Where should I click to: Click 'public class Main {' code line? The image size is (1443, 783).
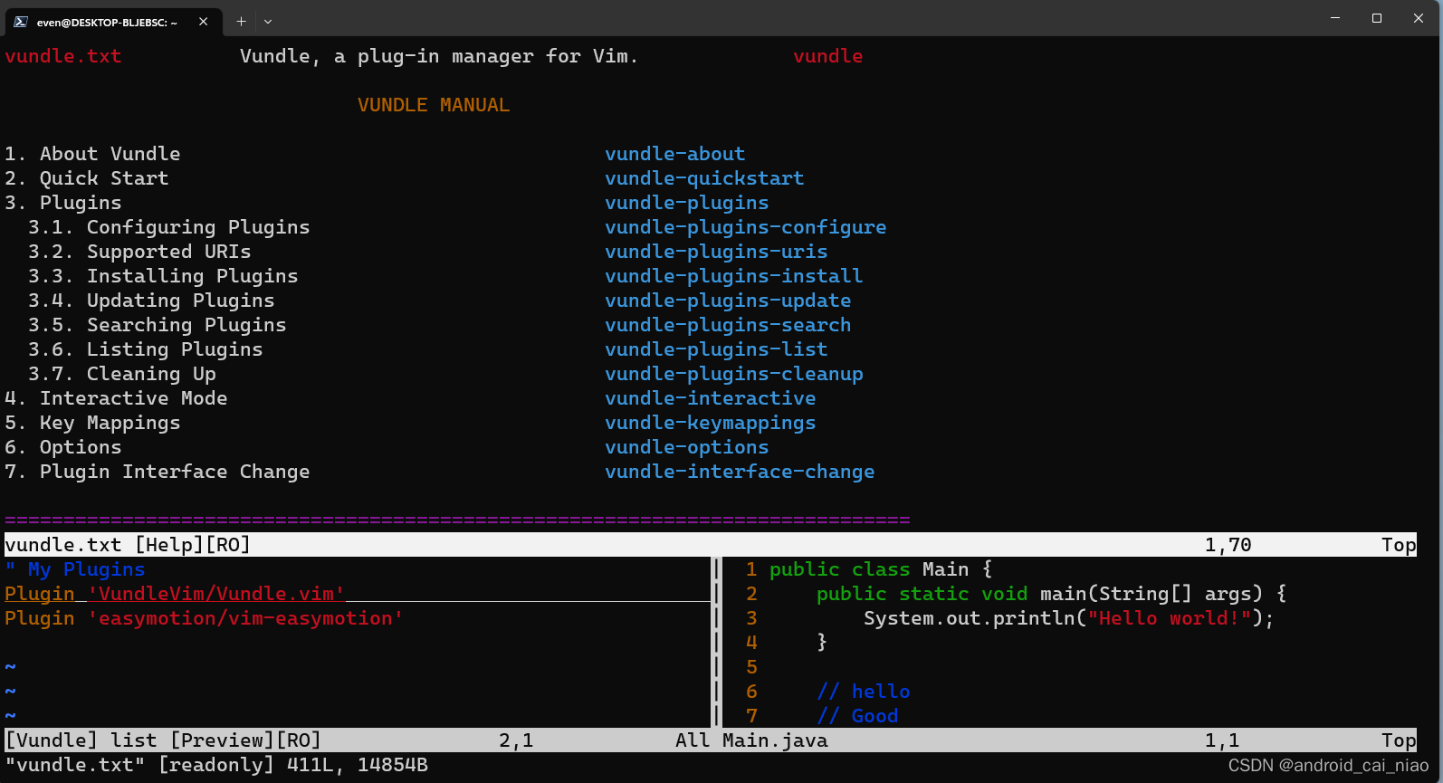(x=881, y=569)
